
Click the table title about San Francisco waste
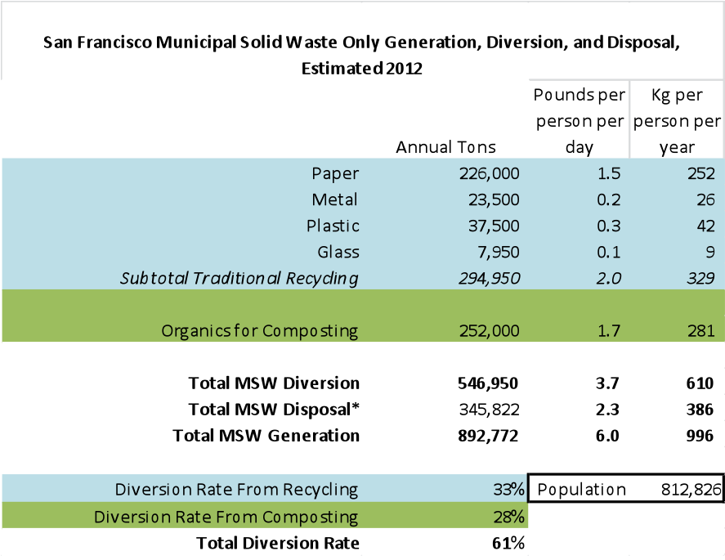tap(361, 54)
